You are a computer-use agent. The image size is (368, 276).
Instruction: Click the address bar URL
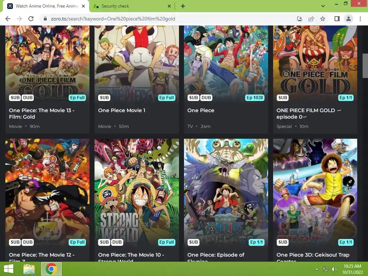point(113,19)
